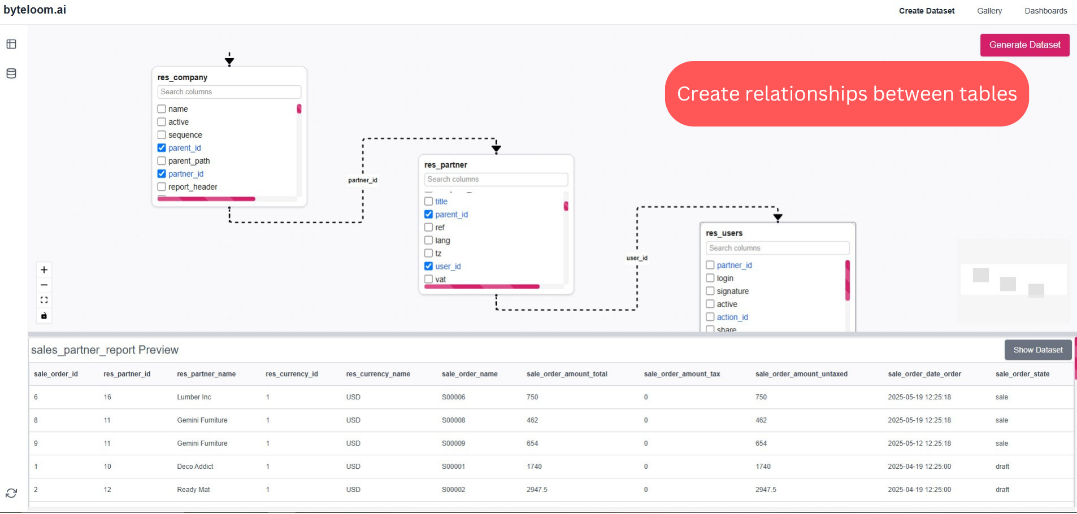Image resolution: width=1077 pixels, height=514 pixels.
Task: Zoom out with the minus control
Action: (44, 285)
